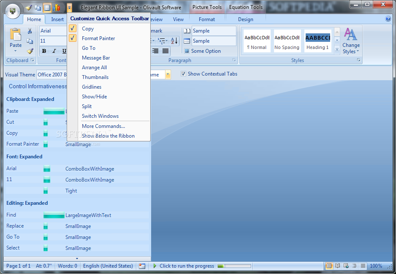Select Message Bar in customize menu
The height and width of the screenshot is (274, 396).
click(x=96, y=58)
